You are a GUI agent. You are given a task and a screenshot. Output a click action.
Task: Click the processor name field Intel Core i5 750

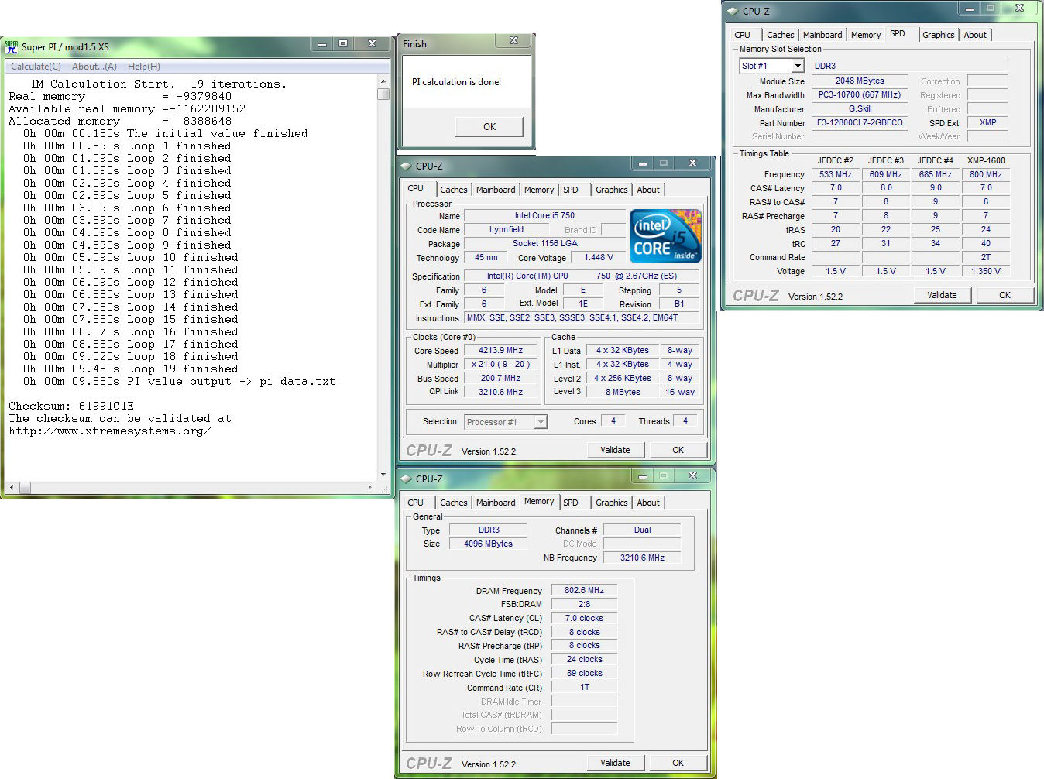coord(544,216)
